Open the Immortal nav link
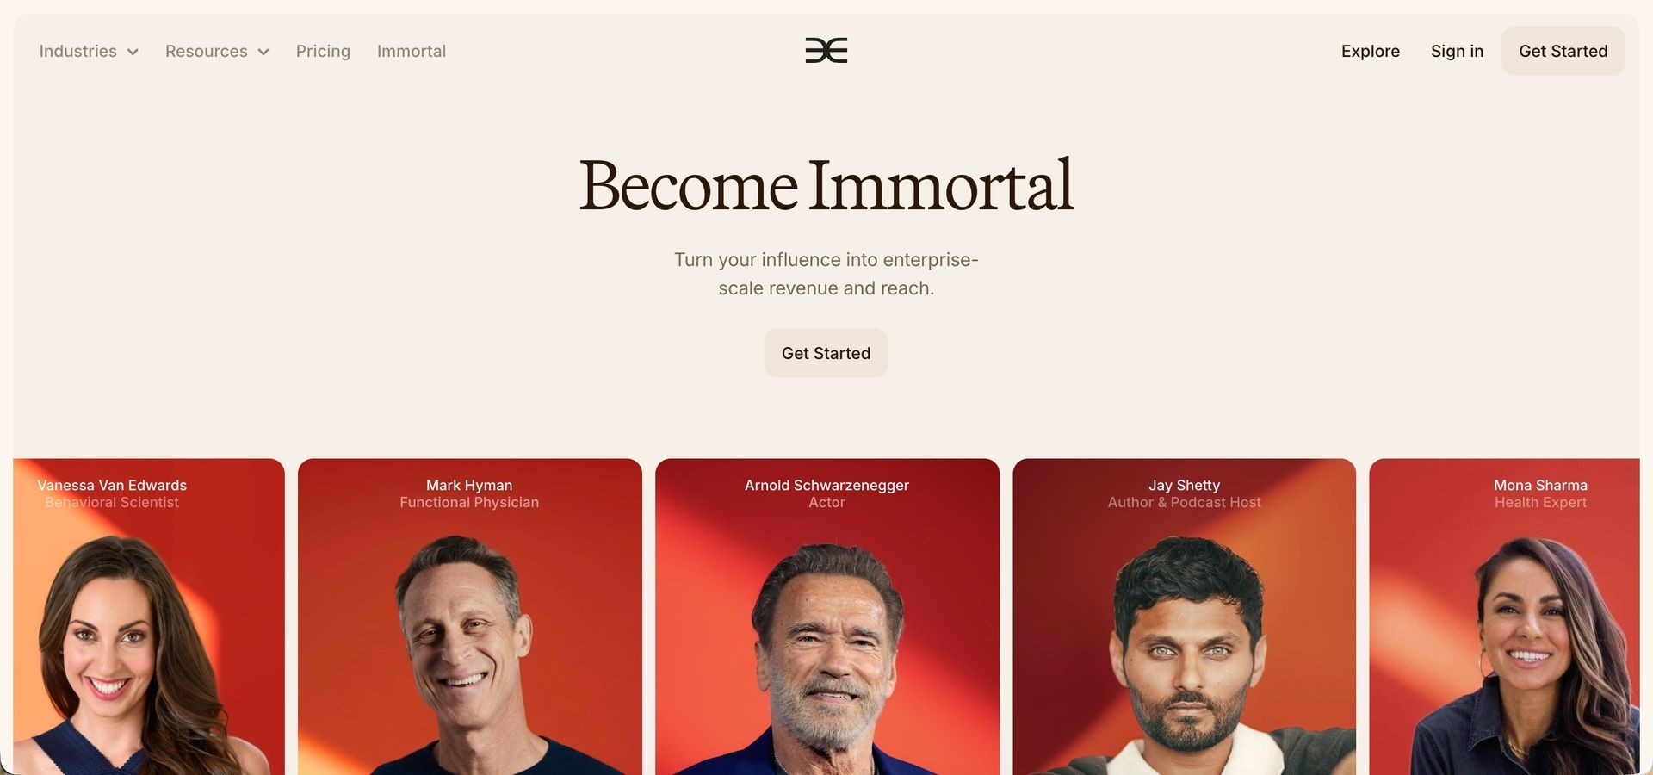 tap(412, 51)
